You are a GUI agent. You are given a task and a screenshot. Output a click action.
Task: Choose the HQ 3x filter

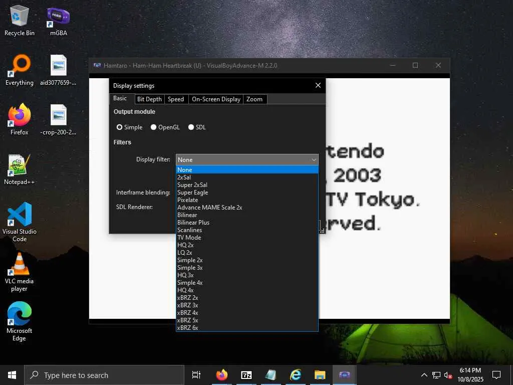247,275
